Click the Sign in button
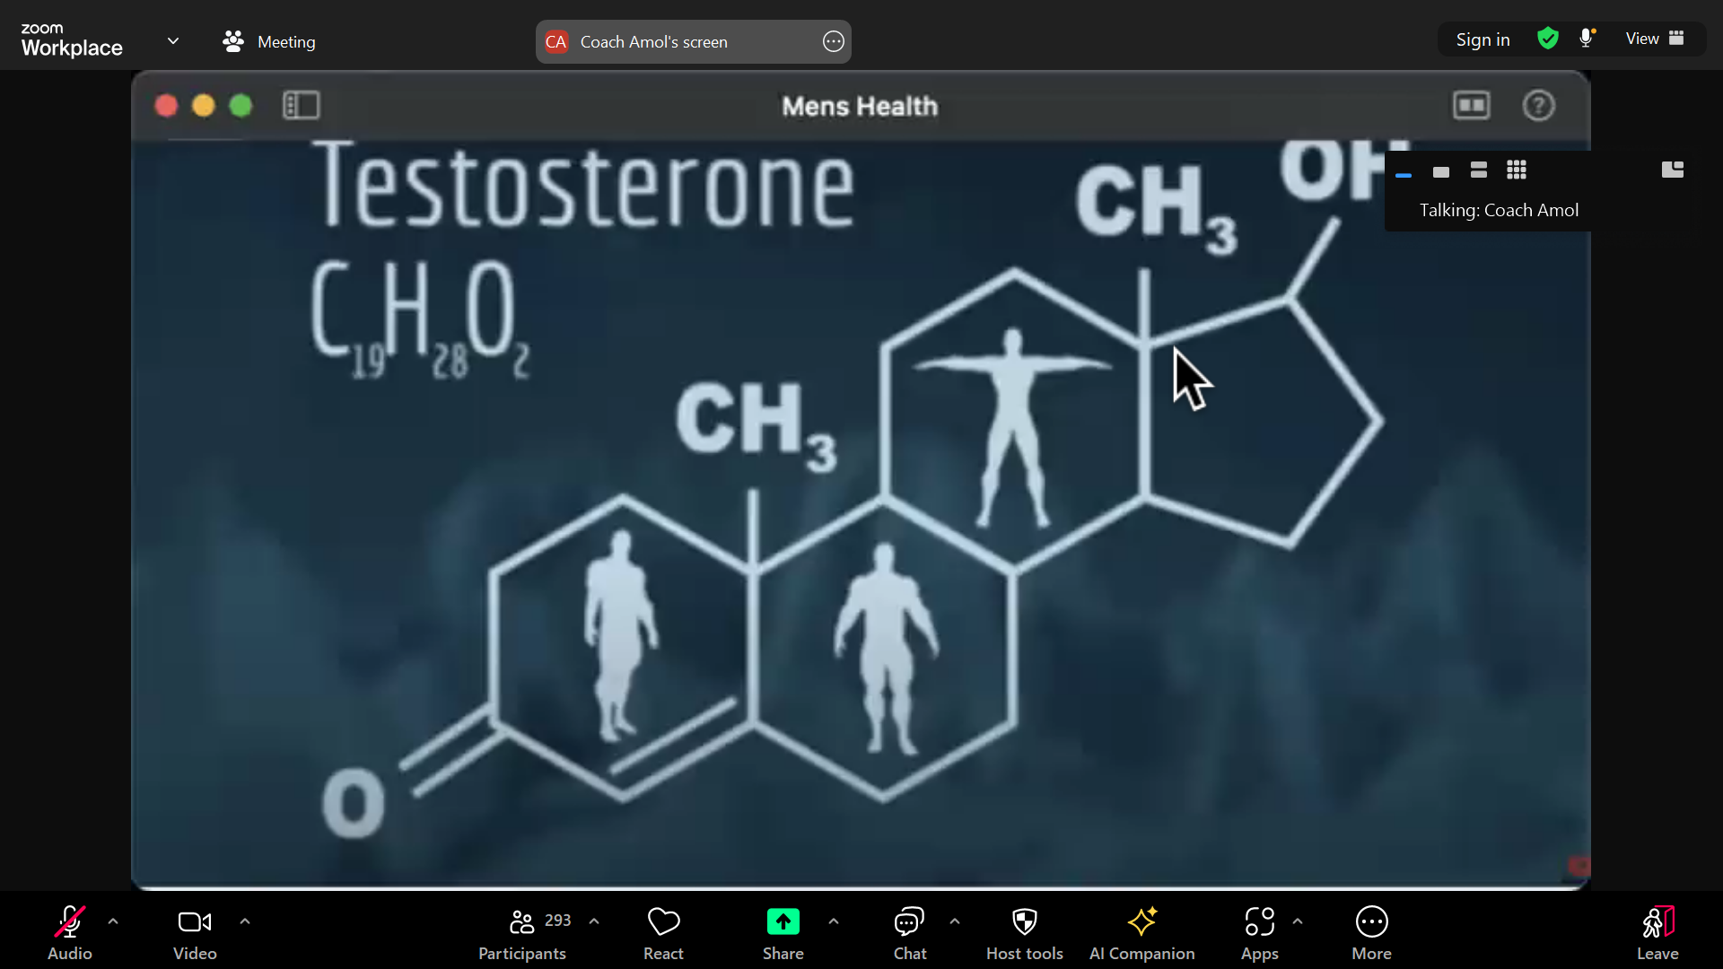Image resolution: width=1723 pixels, height=969 pixels. point(1482,39)
